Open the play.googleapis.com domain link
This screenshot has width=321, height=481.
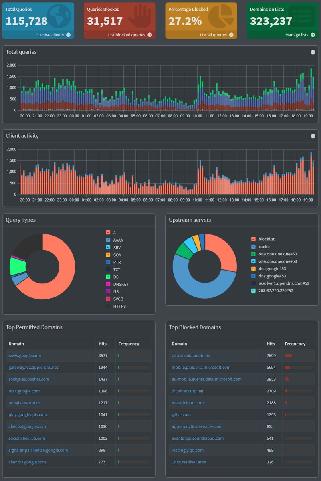(28, 415)
